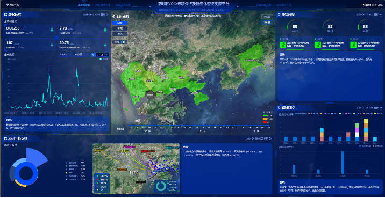Click the trajectory map thumbnail in bottom panel
The width and height of the screenshot is (385, 198).
point(136,168)
